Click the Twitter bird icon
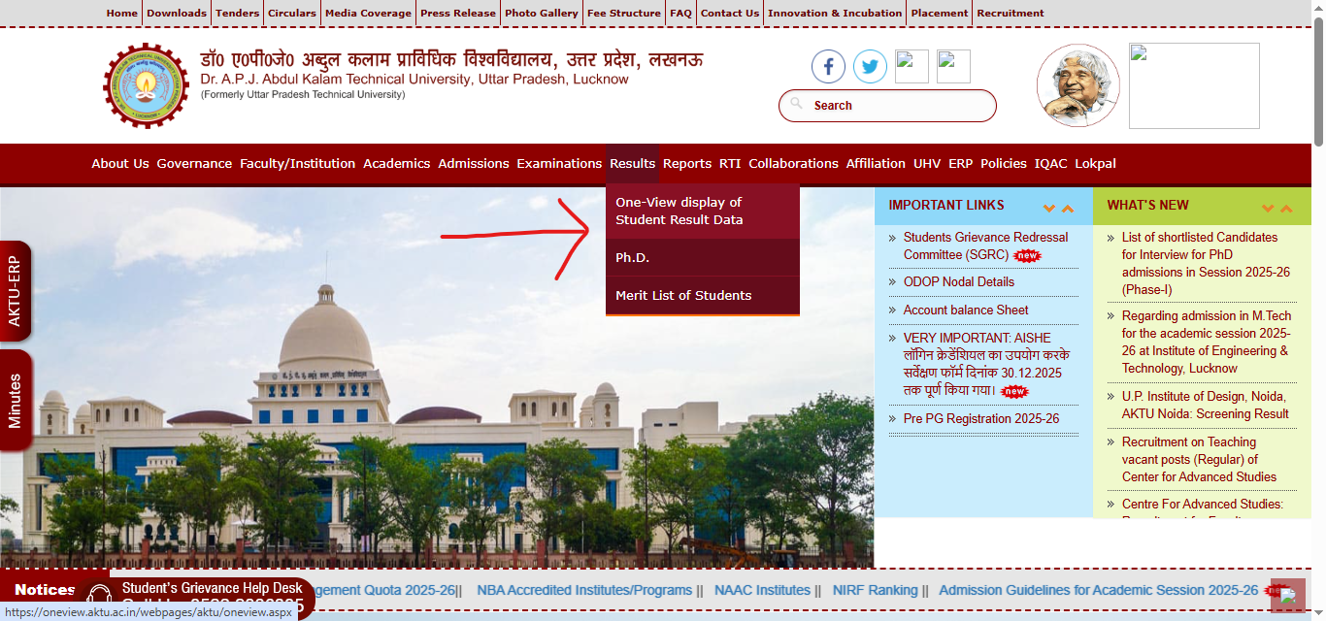The width and height of the screenshot is (1326, 621). 870,66
